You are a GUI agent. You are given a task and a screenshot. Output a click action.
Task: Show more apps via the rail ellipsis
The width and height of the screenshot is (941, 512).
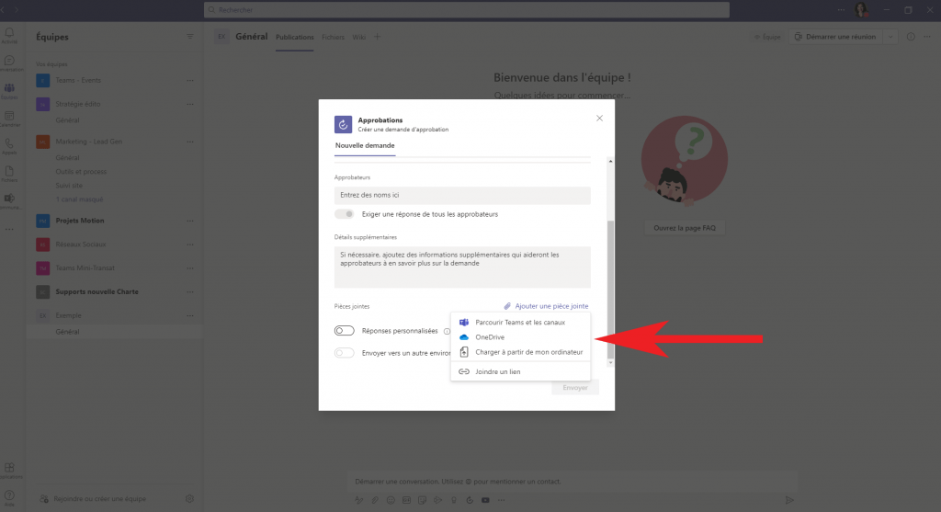[9, 229]
